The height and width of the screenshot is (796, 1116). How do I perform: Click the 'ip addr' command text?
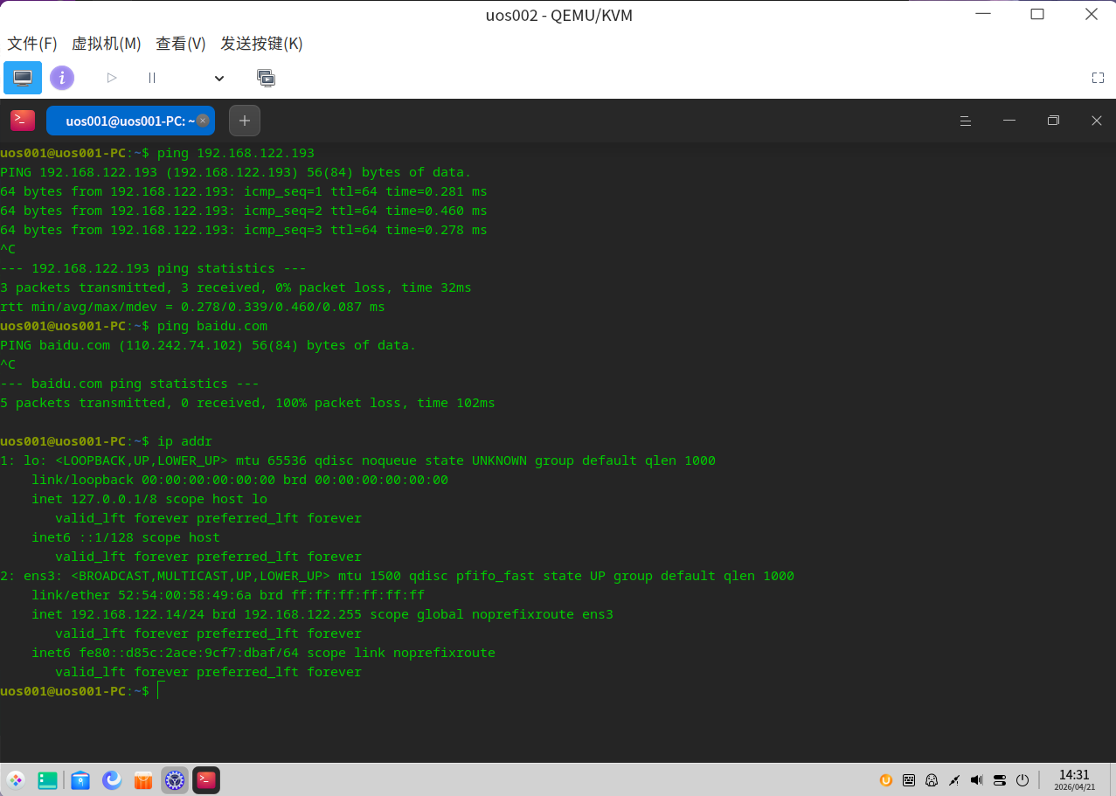[184, 441]
